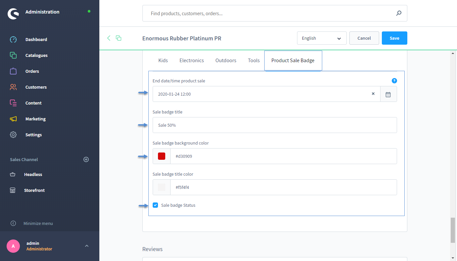Click the Cancel button
The image size is (457, 261).
coord(364,38)
